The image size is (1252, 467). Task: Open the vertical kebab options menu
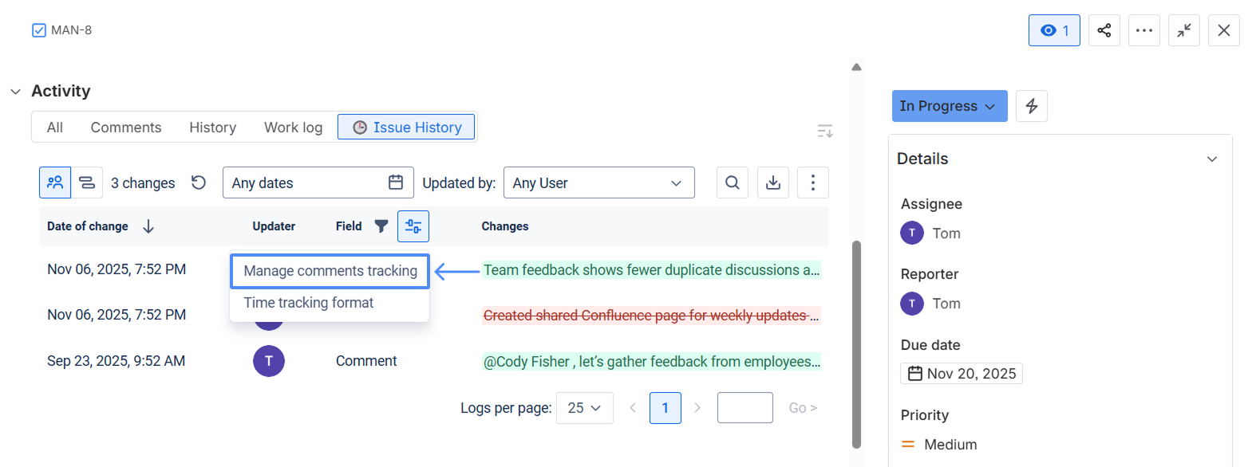pos(812,182)
